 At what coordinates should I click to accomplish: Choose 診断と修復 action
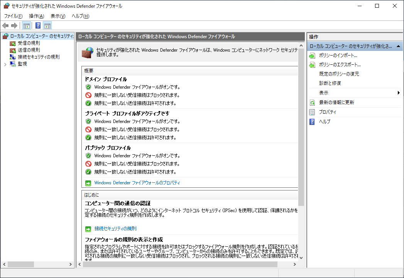330,83
